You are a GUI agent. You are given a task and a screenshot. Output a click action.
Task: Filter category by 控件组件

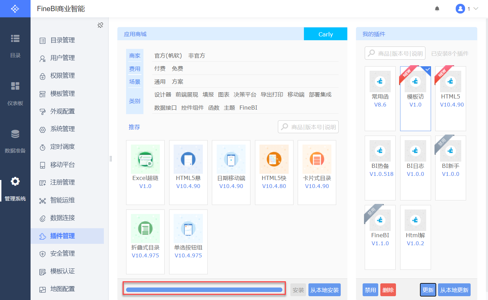pos(192,108)
